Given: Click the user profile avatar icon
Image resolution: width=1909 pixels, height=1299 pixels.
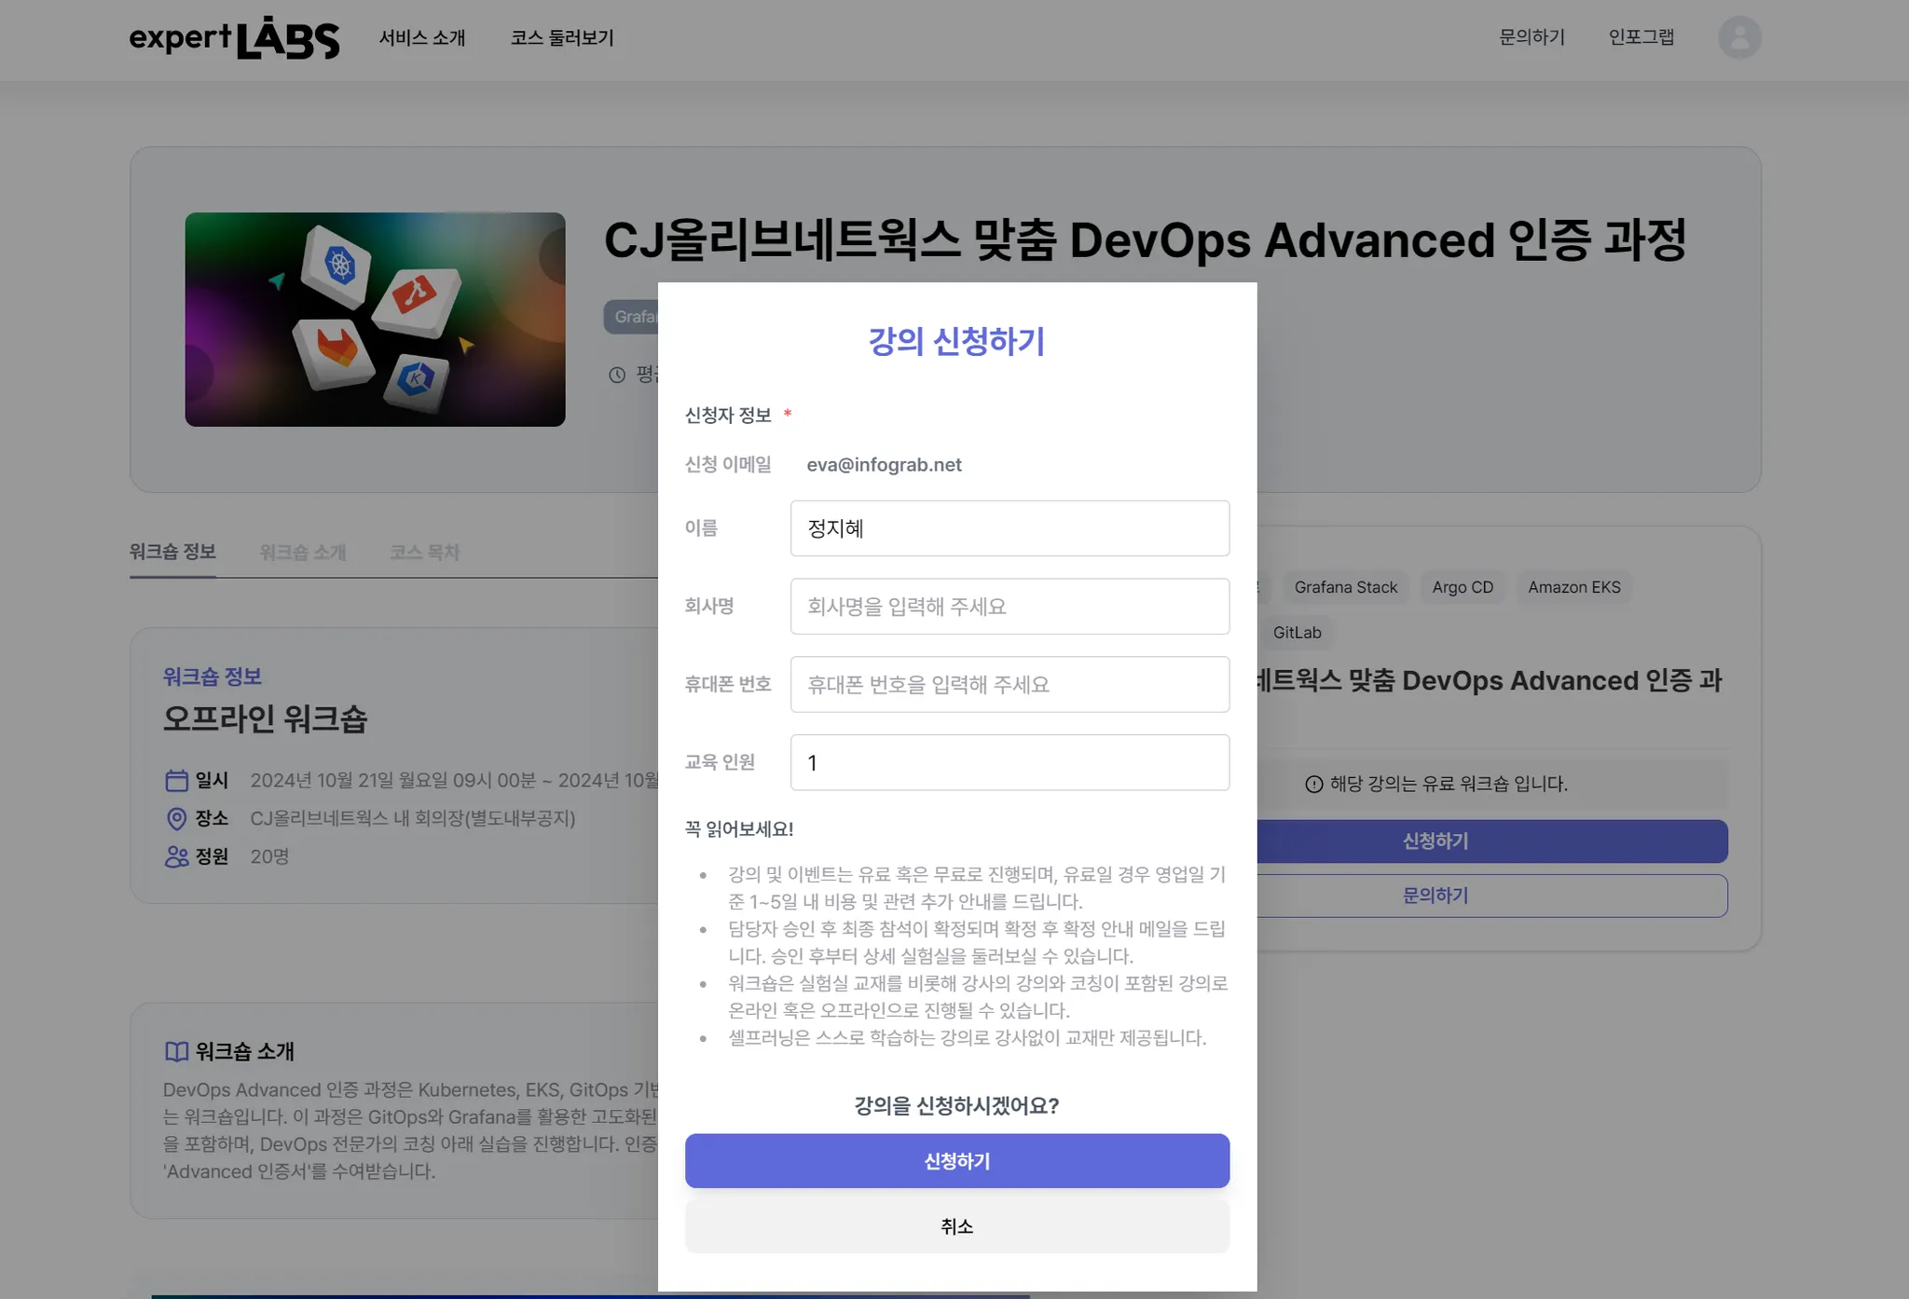Looking at the screenshot, I should pyautogui.click(x=1739, y=37).
